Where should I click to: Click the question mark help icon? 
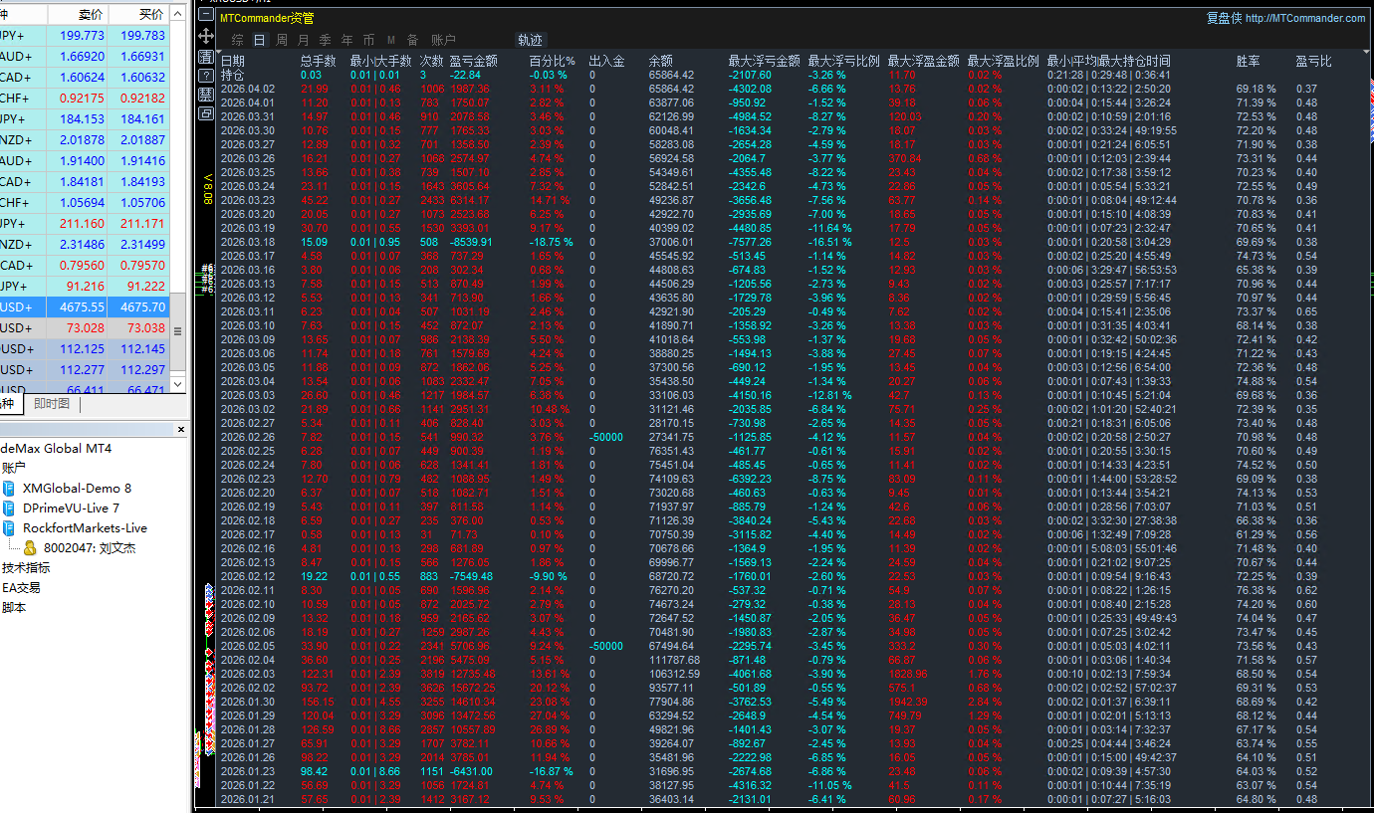(205, 76)
